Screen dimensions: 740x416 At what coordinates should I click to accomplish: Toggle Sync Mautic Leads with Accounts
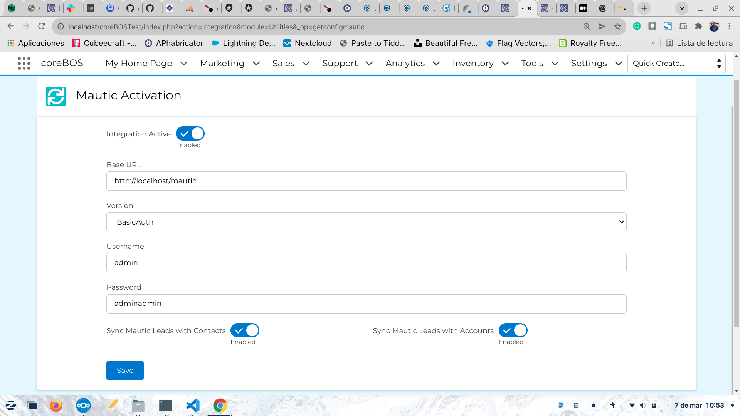pyautogui.click(x=513, y=330)
